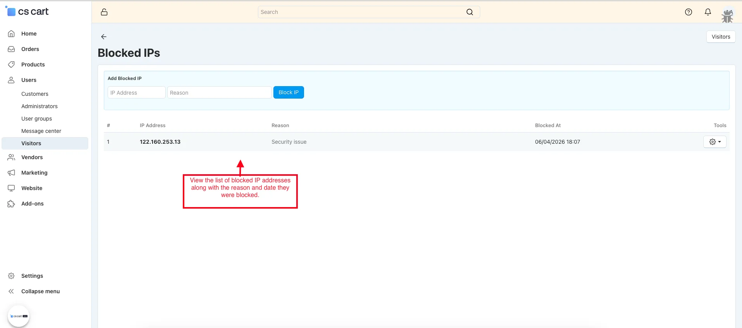Click the Home house icon
This screenshot has height=328, width=742.
(x=11, y=34)
